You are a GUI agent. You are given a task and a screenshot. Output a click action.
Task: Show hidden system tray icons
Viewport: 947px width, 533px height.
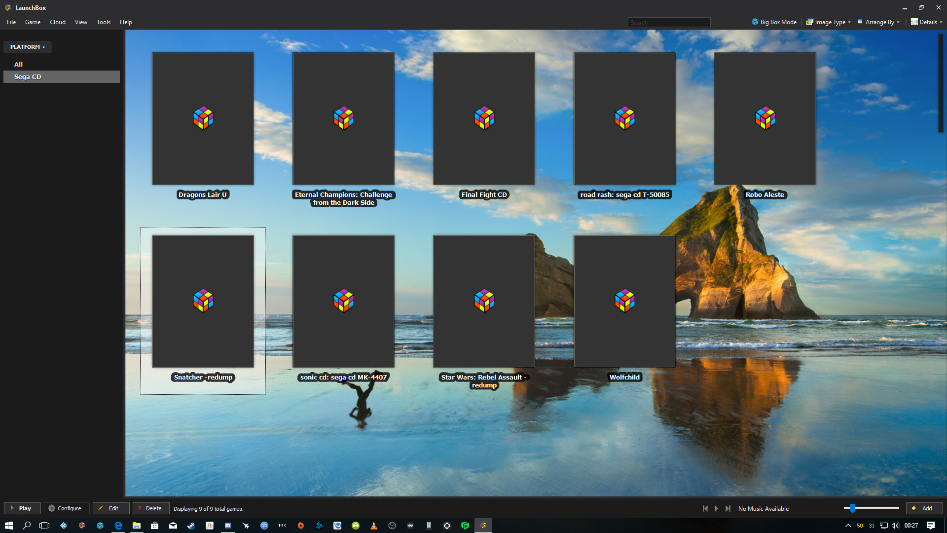click(848, 526)
